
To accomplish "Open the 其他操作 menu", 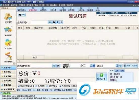I will (x=53, y=5).
